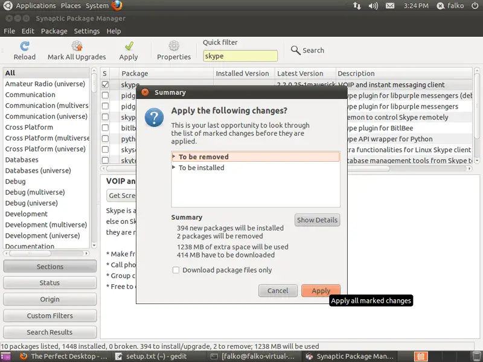Click the Apply checkmark in the main toolbar
The width and height of the screenshot is (483, 362).
129,46
